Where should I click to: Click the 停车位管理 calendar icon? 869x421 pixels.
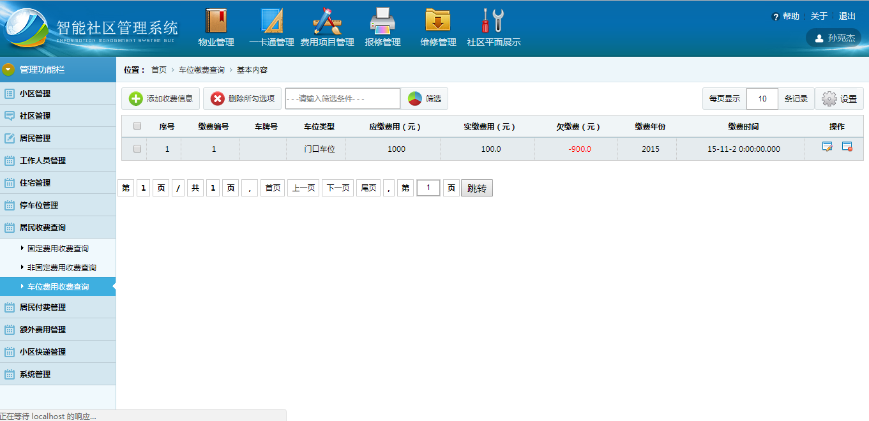pyautogui.click(x=10, y=205)
